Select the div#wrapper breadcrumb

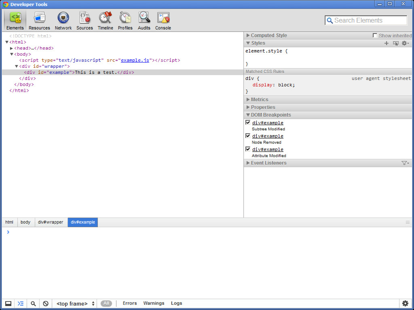51,222
